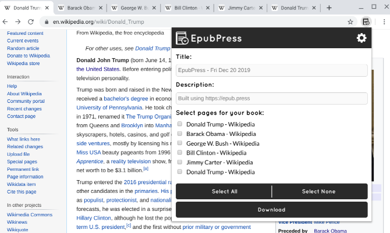Screen dimensions: 390x233
Task: Open What links here link
Action: pos(23,139)
